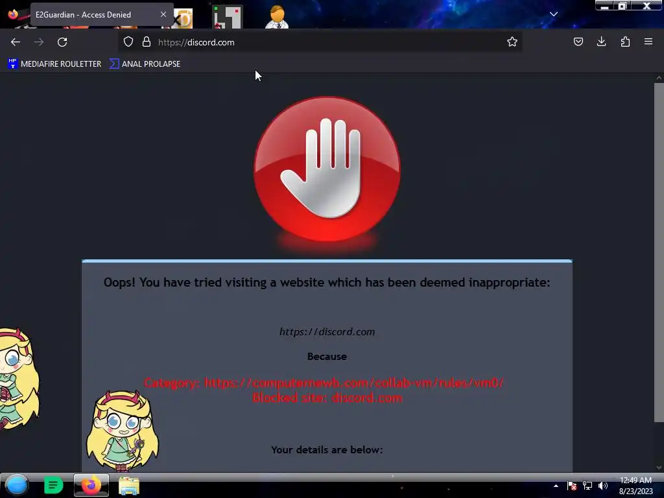This screenshot has width=664, height=498.
Task: Click the padlock site security icon
Action: tap(147, 42)
